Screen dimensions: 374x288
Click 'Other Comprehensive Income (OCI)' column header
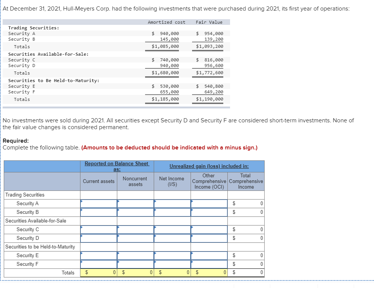209,181
